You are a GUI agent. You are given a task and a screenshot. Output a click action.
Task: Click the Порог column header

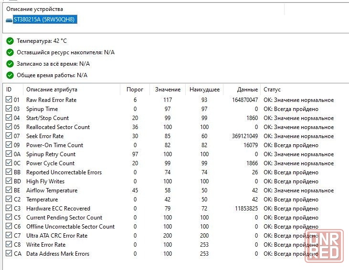135,90
